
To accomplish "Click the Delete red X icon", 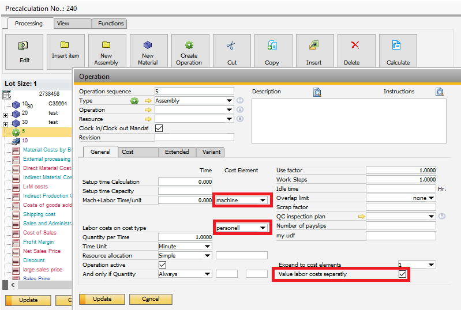I will tap(355, 46).
